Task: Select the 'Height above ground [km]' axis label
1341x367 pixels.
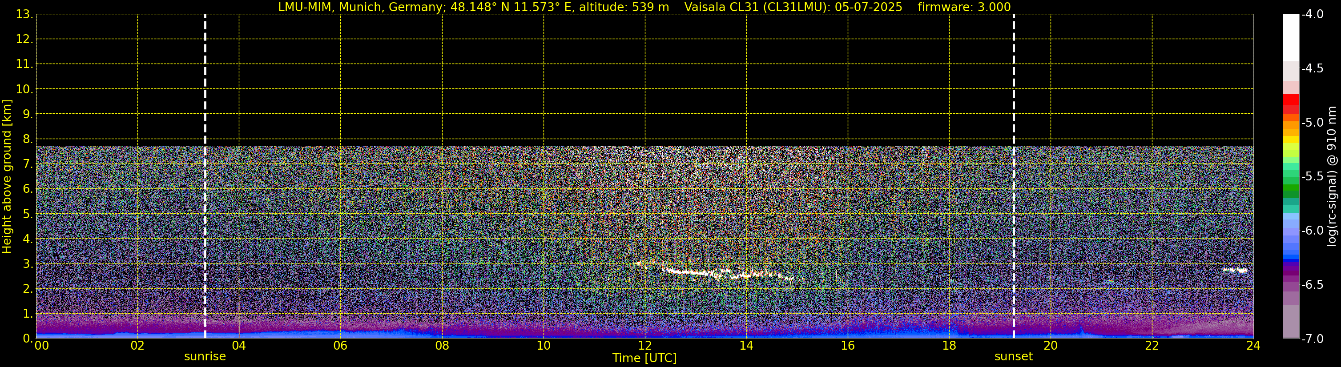Action: [7, 177]
